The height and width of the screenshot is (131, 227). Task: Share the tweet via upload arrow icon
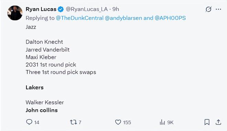pyautogui.click(x=218, y=122)
